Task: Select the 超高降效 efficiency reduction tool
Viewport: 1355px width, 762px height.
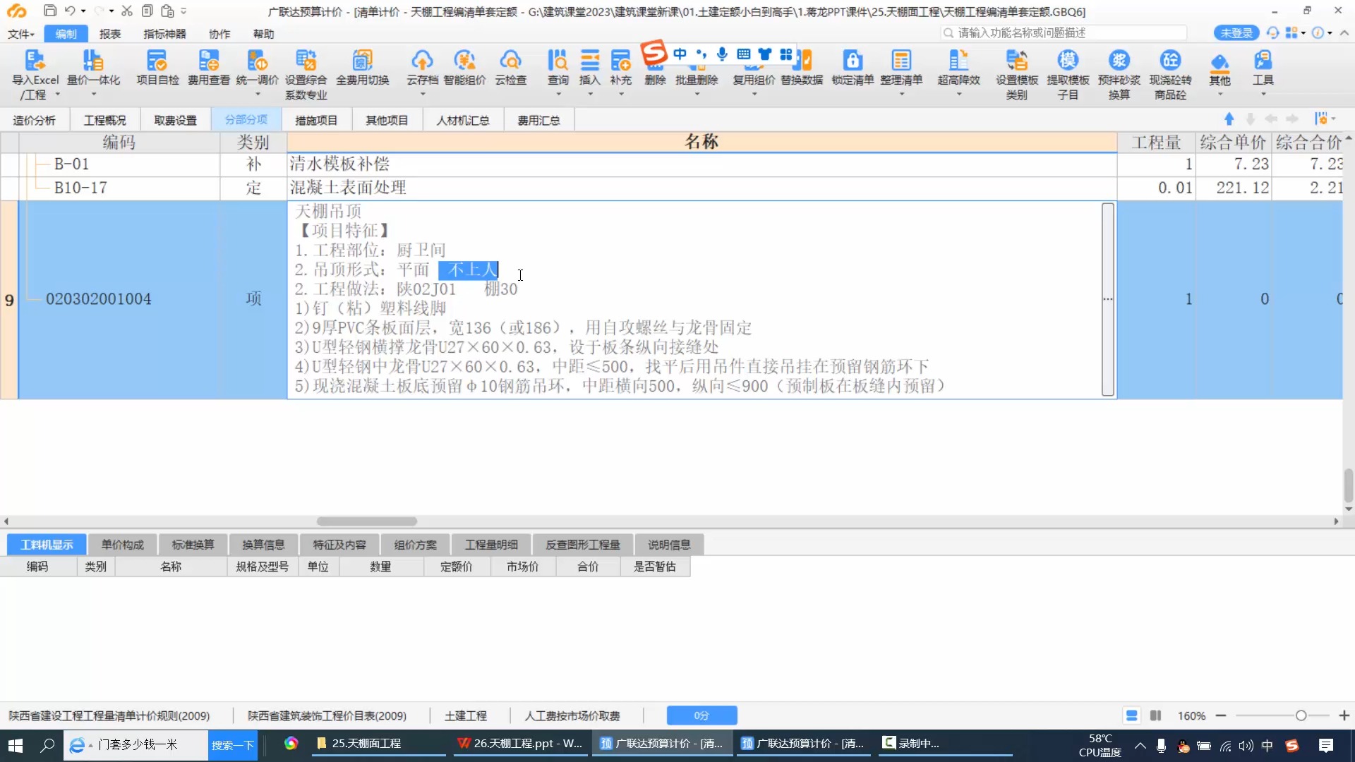Action: coord(958,71)
